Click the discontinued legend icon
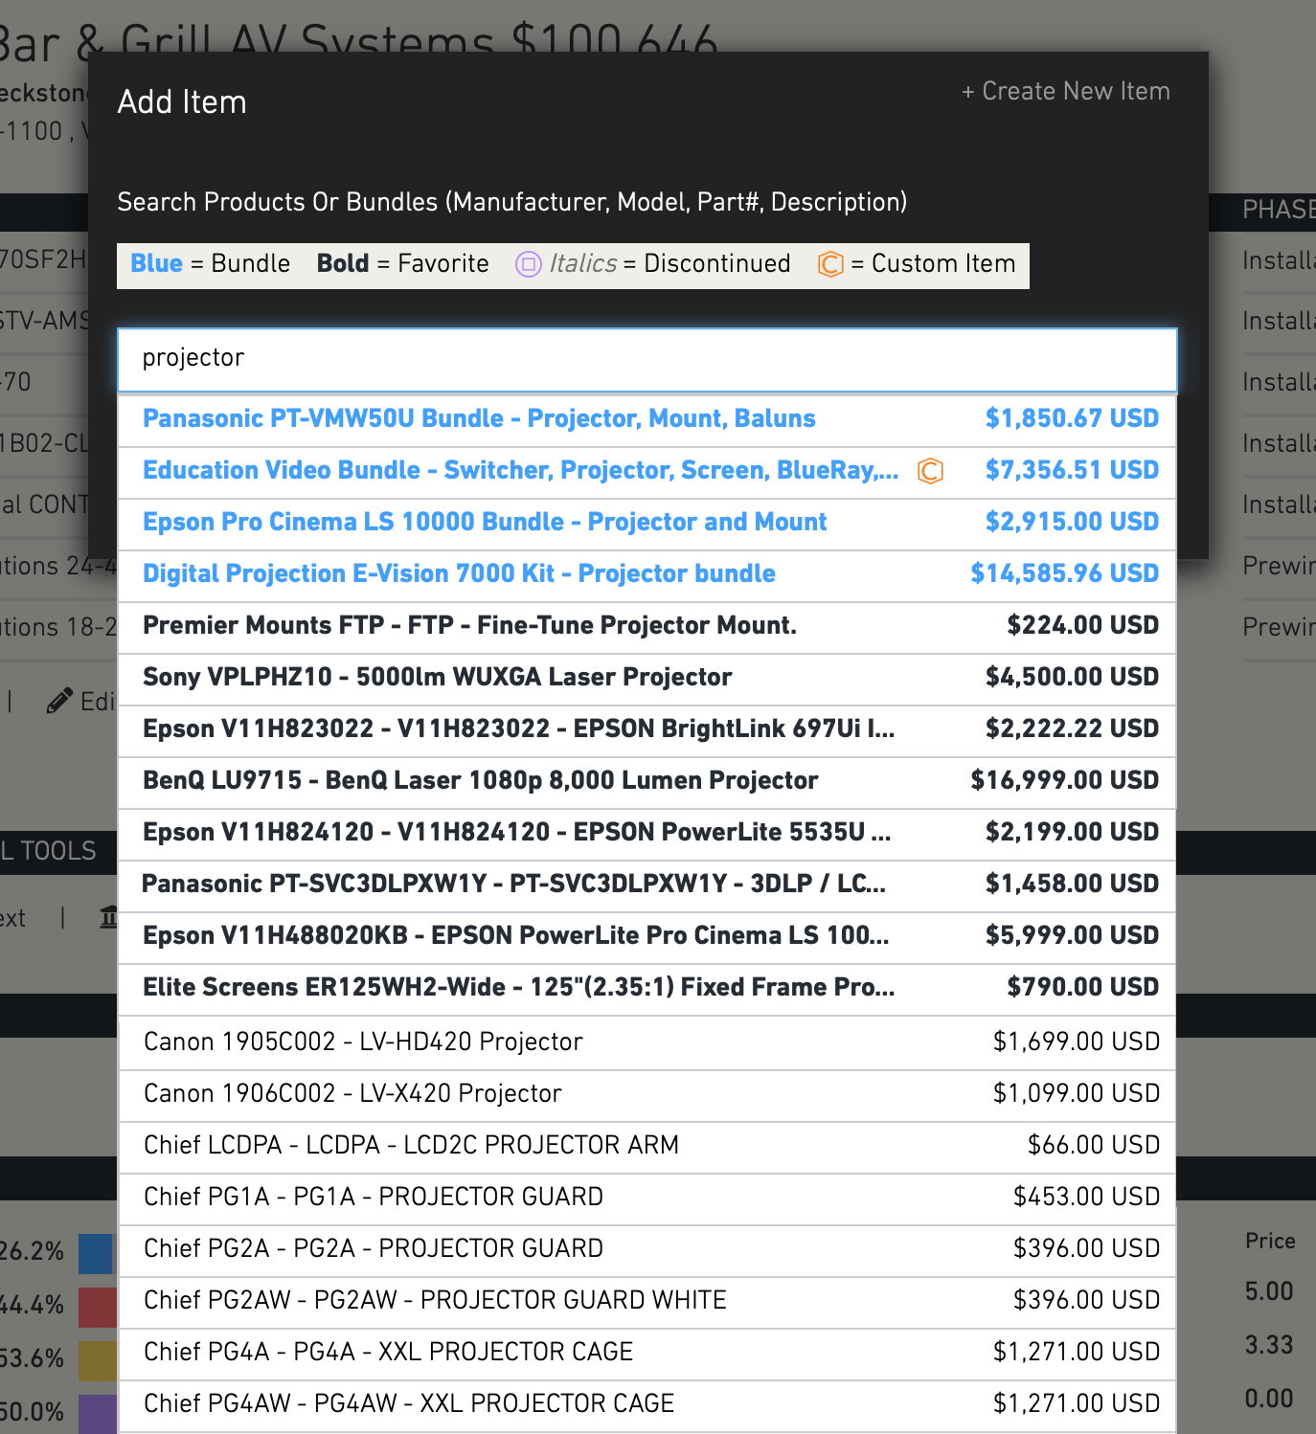Screen dimensions: 1316x1434 tap(529, 264)
